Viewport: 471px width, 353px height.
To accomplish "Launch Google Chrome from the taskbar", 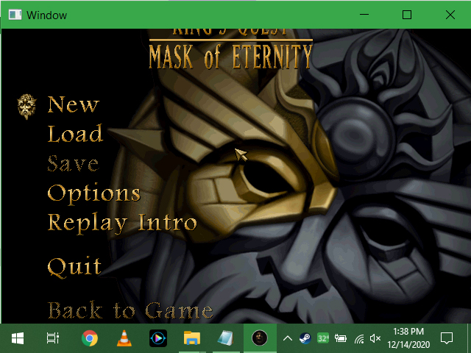I will coord(90,338).
